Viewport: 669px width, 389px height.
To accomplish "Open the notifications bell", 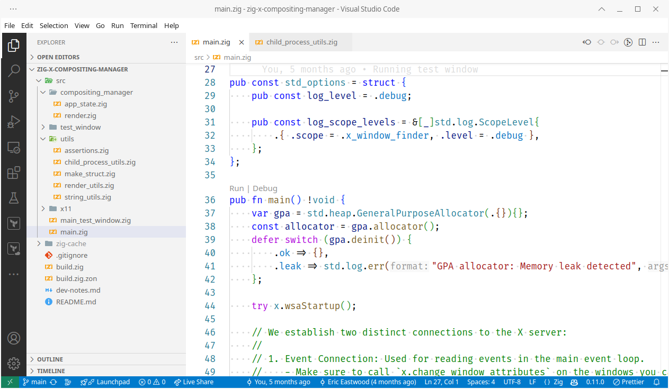I will tap(657, 382).
